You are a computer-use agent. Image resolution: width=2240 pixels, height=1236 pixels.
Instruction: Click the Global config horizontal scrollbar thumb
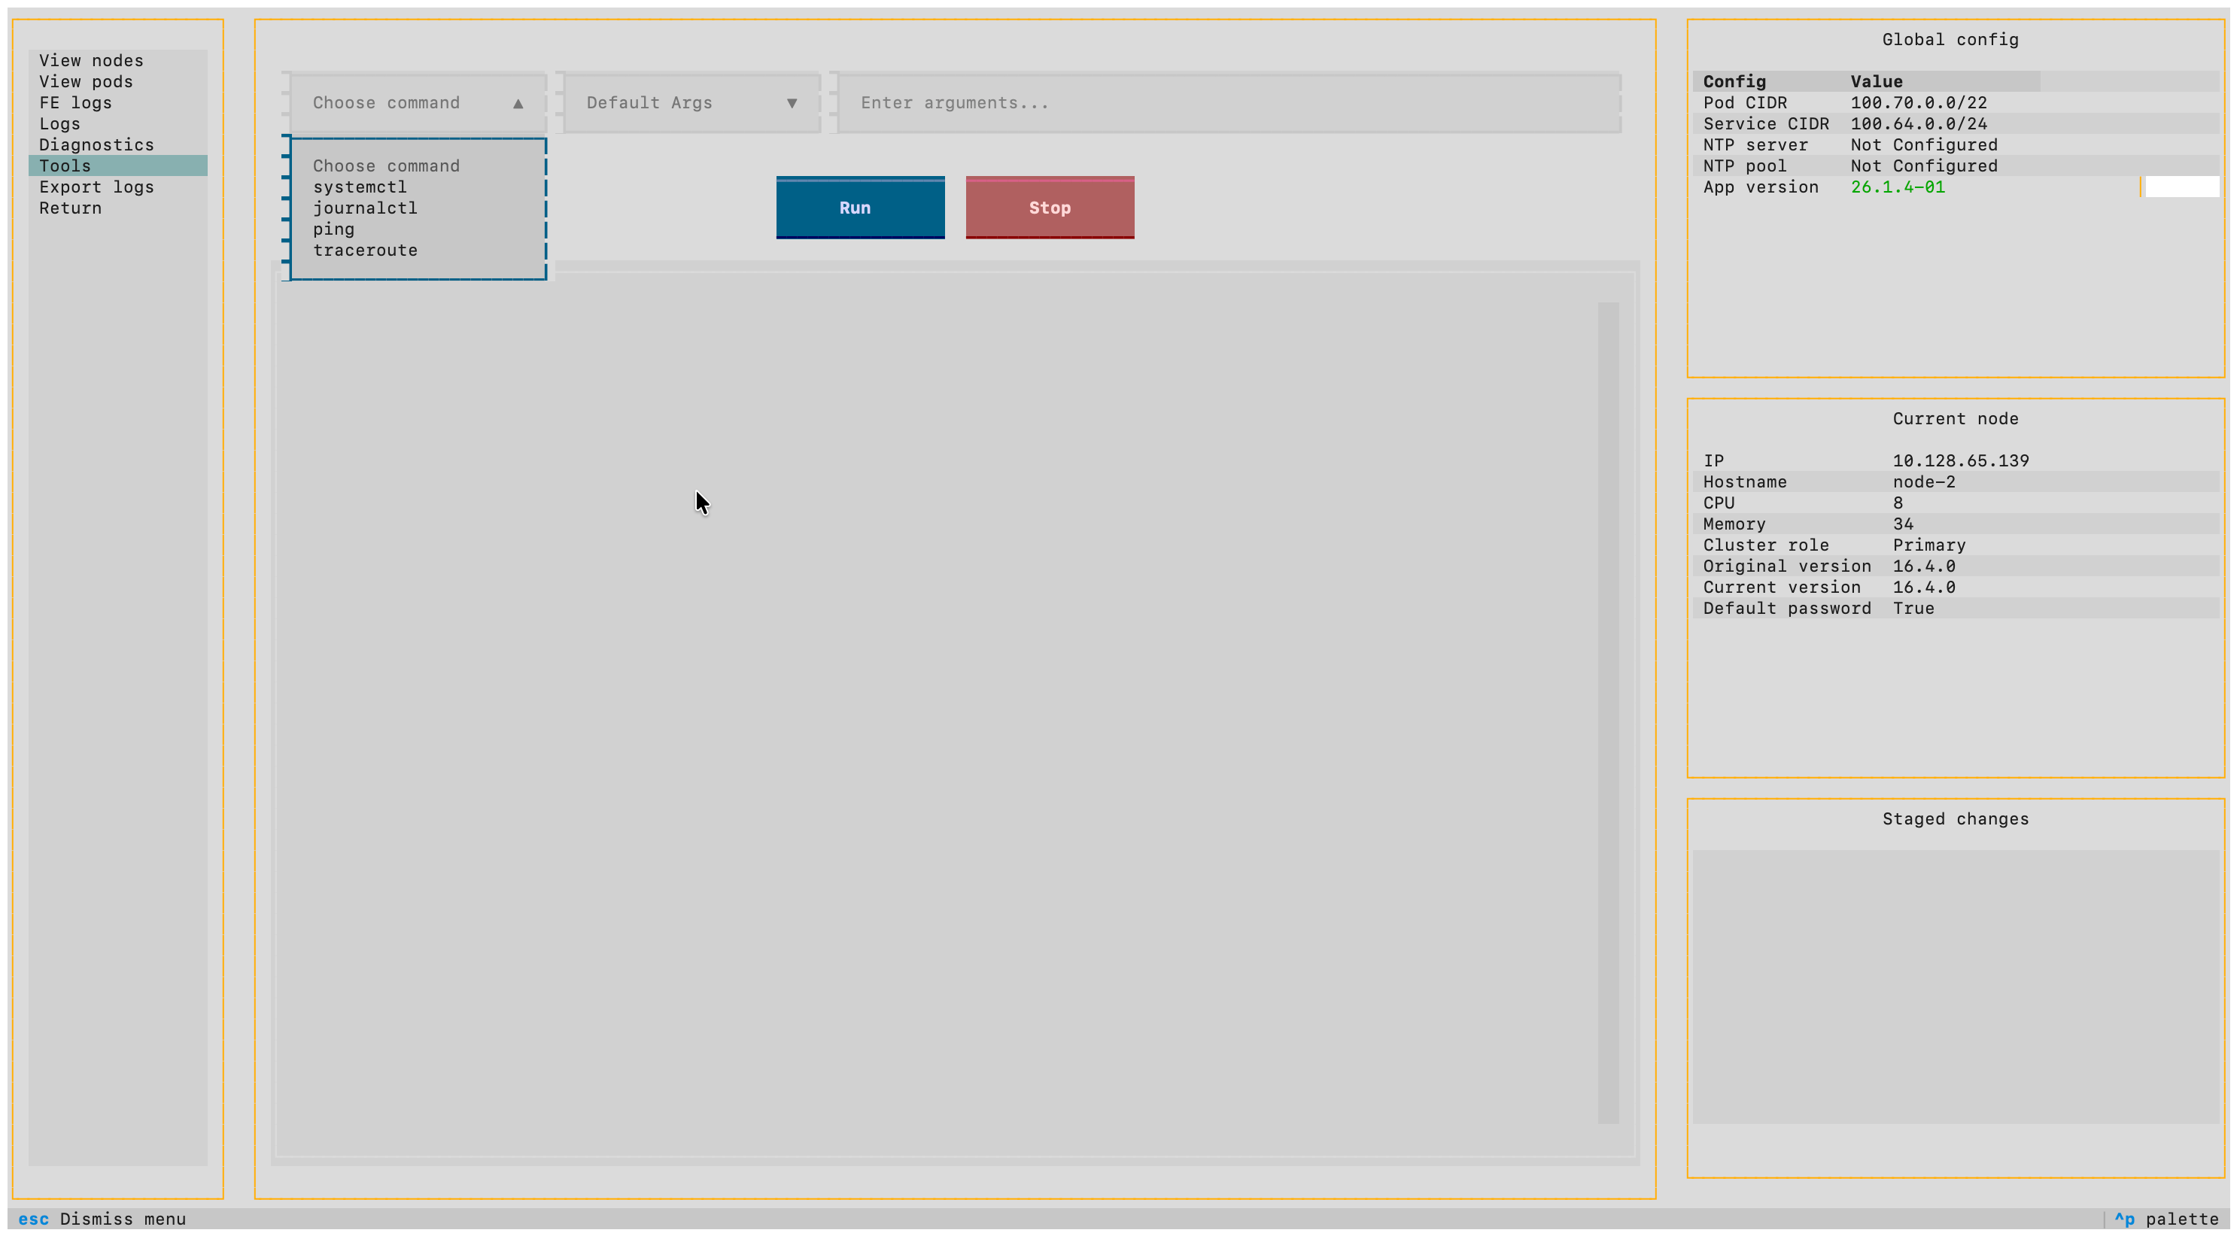2182,187
